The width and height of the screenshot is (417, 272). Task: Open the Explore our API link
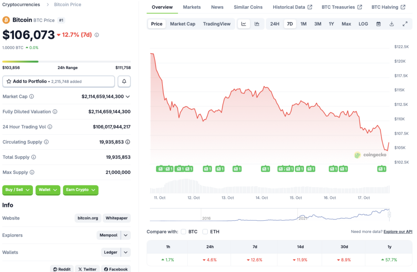point(397,232)
